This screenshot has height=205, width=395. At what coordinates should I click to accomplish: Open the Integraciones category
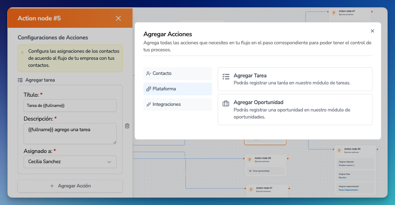pos(178,104)
